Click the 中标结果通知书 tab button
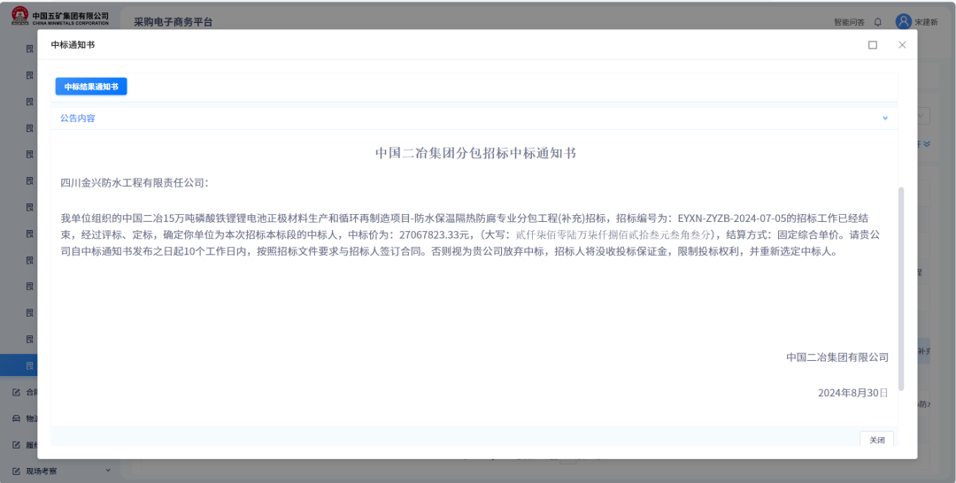 coord(91,87)
